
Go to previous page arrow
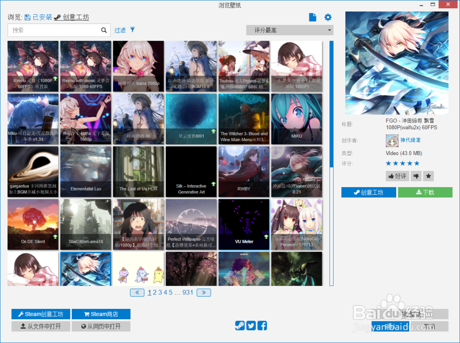tap(137, 292)
